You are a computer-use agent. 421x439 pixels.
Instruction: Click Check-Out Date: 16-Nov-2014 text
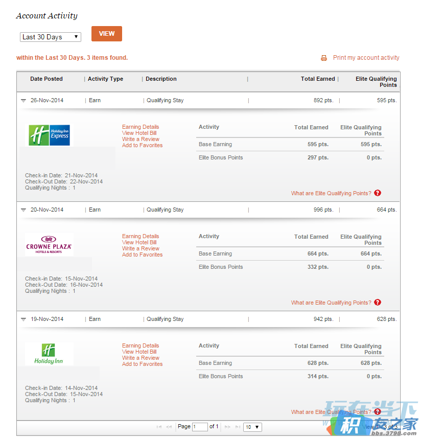click(x=64, y=285)
